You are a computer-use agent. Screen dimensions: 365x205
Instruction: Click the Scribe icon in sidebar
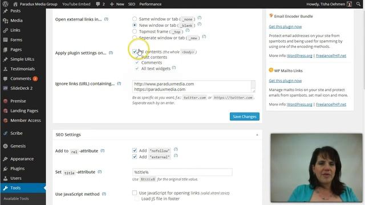click(x=5, y=133)
